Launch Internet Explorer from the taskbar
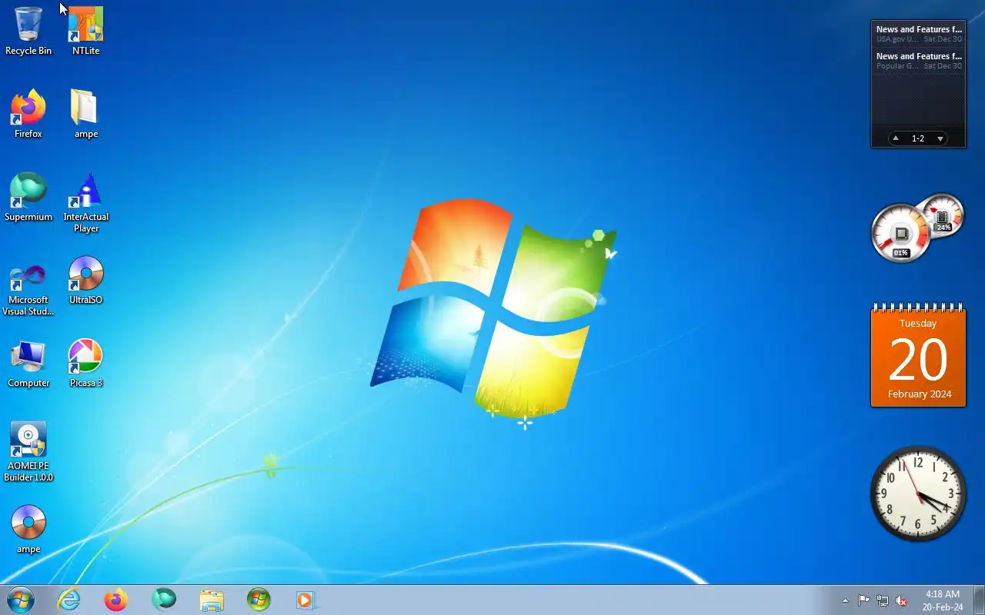This screenshot has width=985, height=615. 69,600
